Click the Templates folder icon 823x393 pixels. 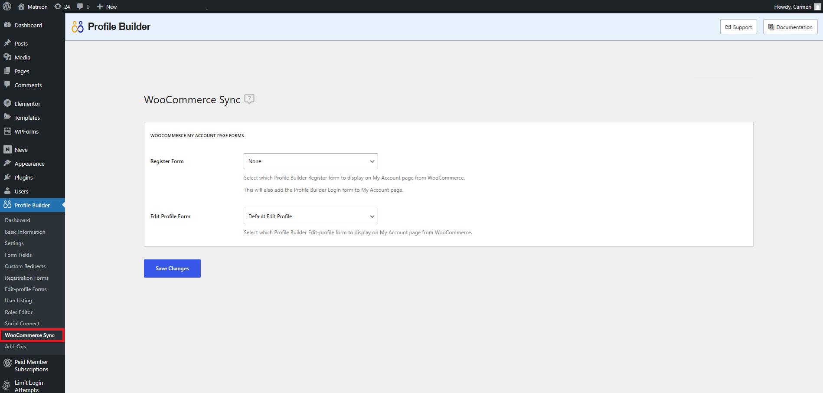pyautogui.click(x=7, y=117)
